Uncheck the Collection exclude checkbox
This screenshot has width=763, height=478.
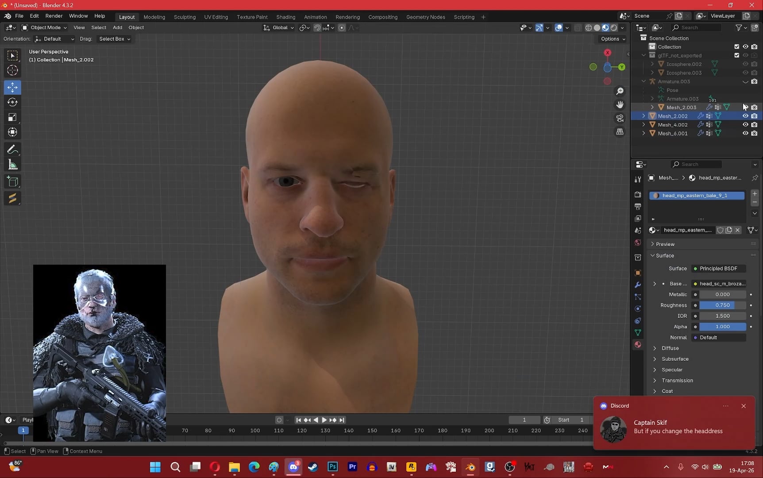click(x=736, y=47)
